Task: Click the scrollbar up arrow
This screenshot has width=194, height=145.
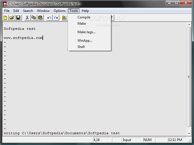Action: 189,24
